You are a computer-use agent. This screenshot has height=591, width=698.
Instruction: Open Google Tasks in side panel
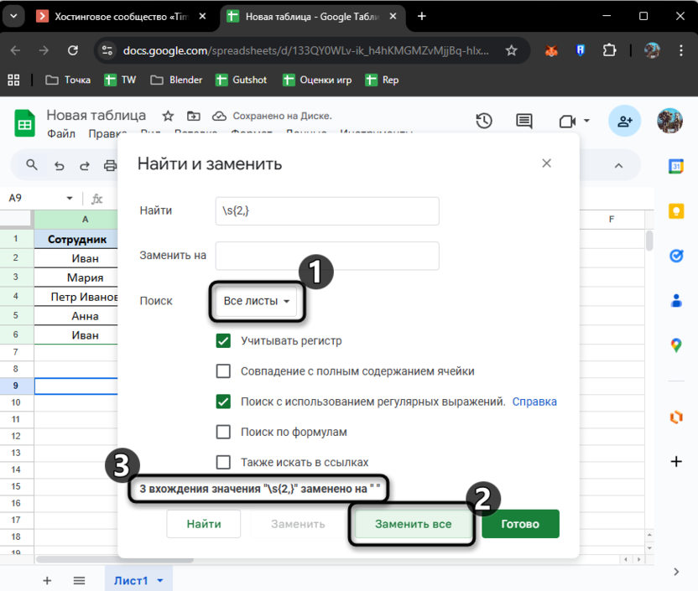tap(675, 256)
